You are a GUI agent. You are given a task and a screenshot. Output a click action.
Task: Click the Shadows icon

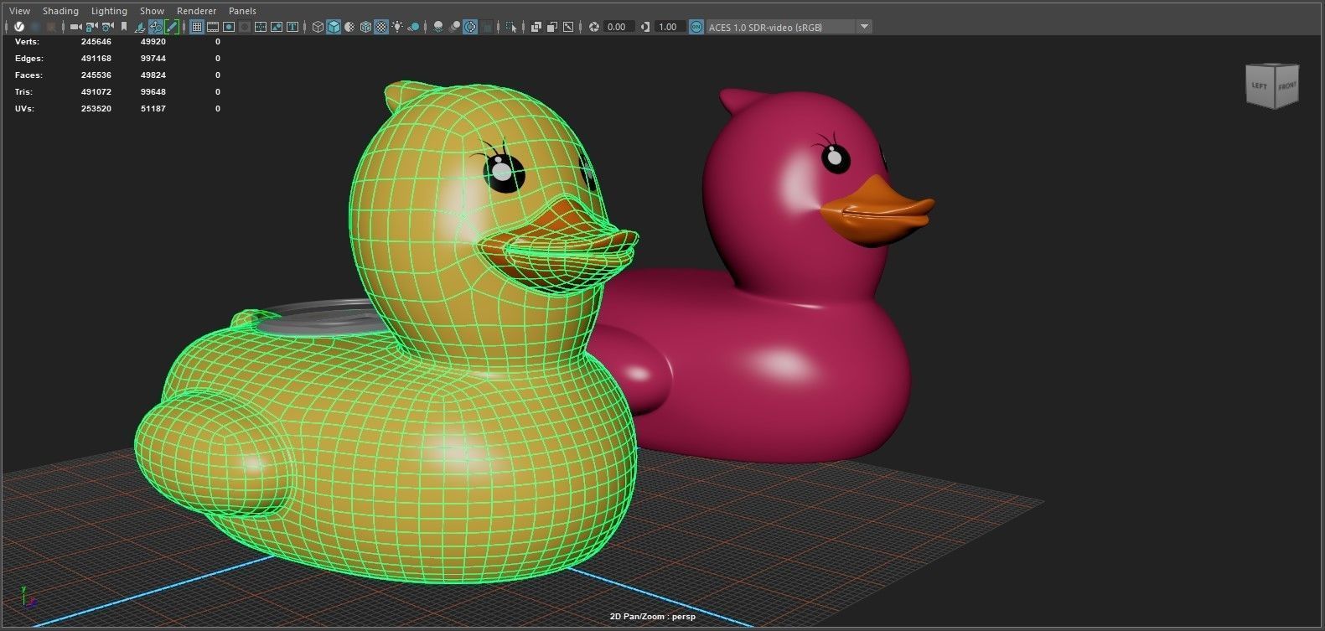413,27
